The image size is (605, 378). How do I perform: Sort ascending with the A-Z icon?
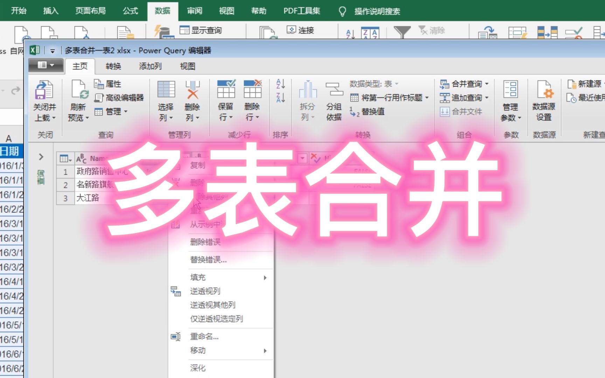[x=280, y=84]
